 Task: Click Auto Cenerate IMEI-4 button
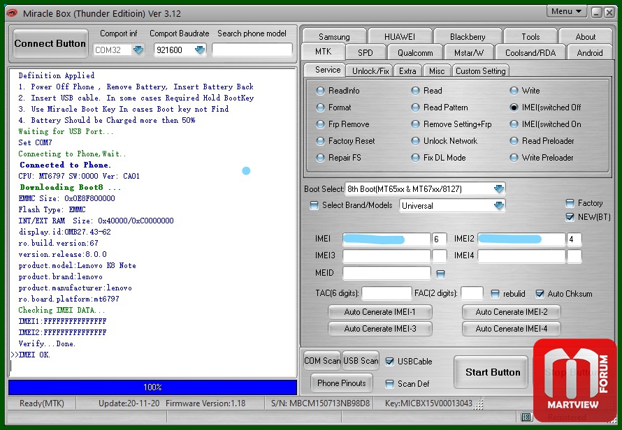[x=512, y=329]
